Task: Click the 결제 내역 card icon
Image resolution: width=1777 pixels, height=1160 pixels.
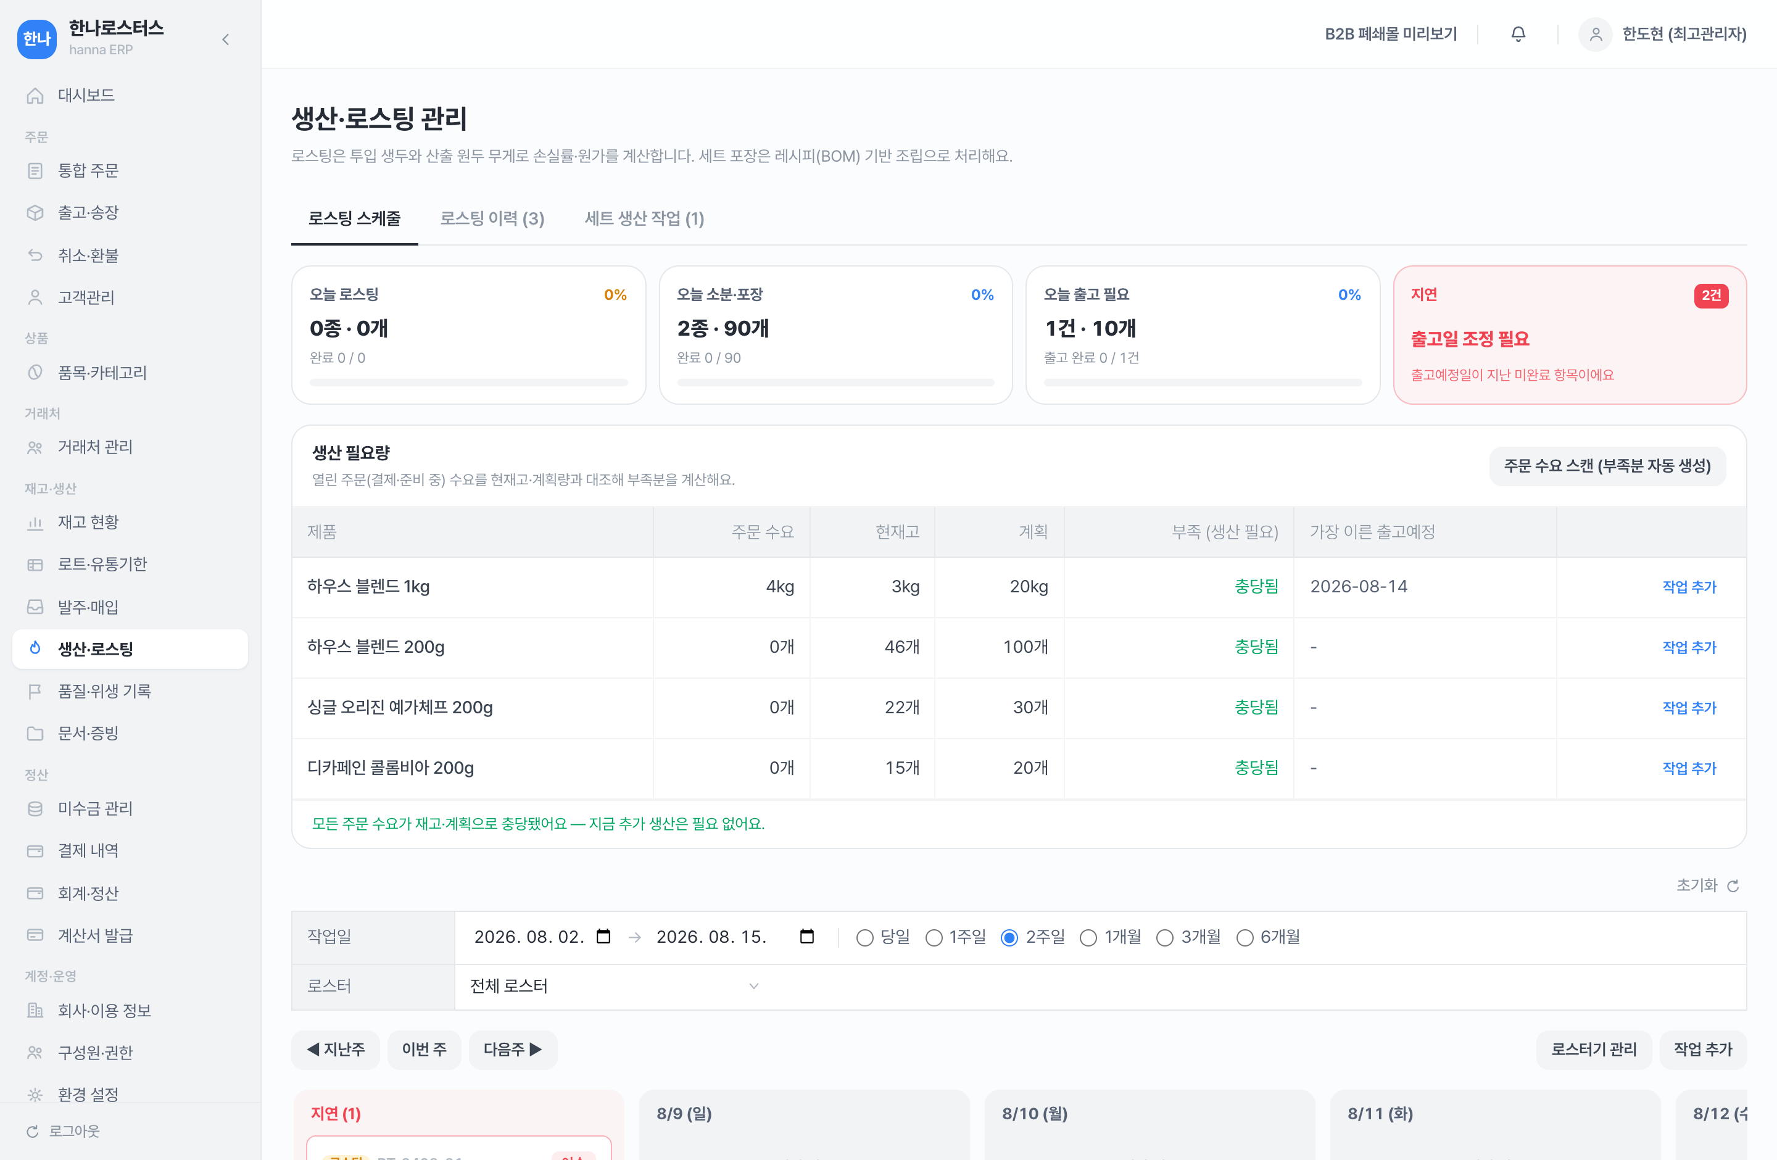Action: [35, 851]
